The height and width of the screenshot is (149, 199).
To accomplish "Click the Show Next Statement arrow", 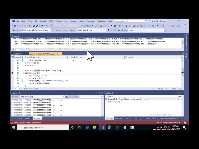I will click(119, 26).
